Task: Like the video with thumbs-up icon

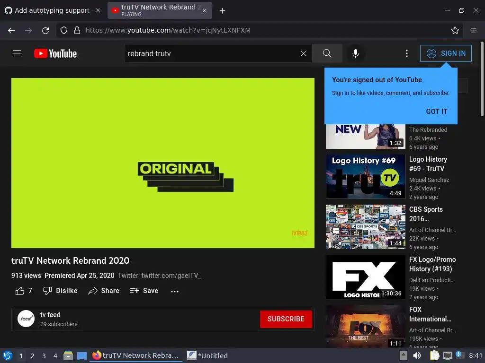Action: 20,291
